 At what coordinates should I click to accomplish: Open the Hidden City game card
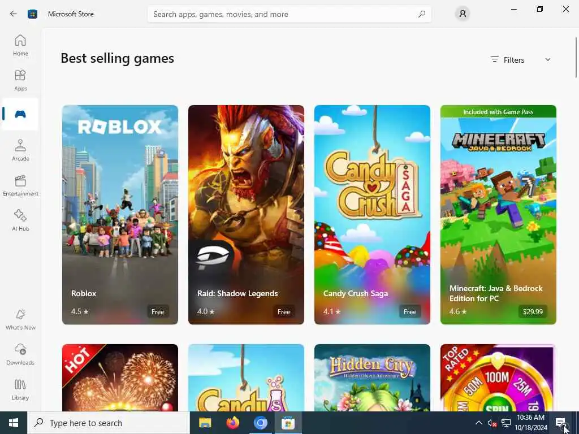[372, 378]
